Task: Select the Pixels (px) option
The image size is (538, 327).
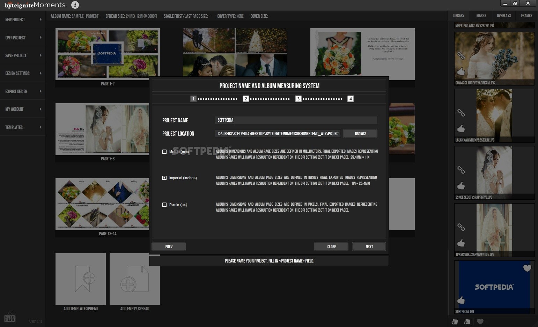Action: point(164,205)
